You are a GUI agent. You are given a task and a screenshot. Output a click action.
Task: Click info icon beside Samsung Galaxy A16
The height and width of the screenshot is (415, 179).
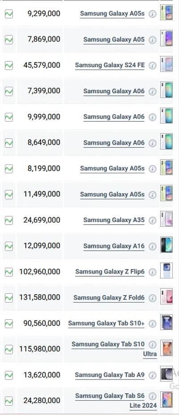pos(152,246)
